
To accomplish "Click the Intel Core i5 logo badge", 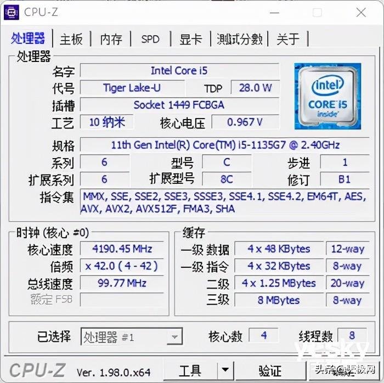I will (x=327, y=96).
